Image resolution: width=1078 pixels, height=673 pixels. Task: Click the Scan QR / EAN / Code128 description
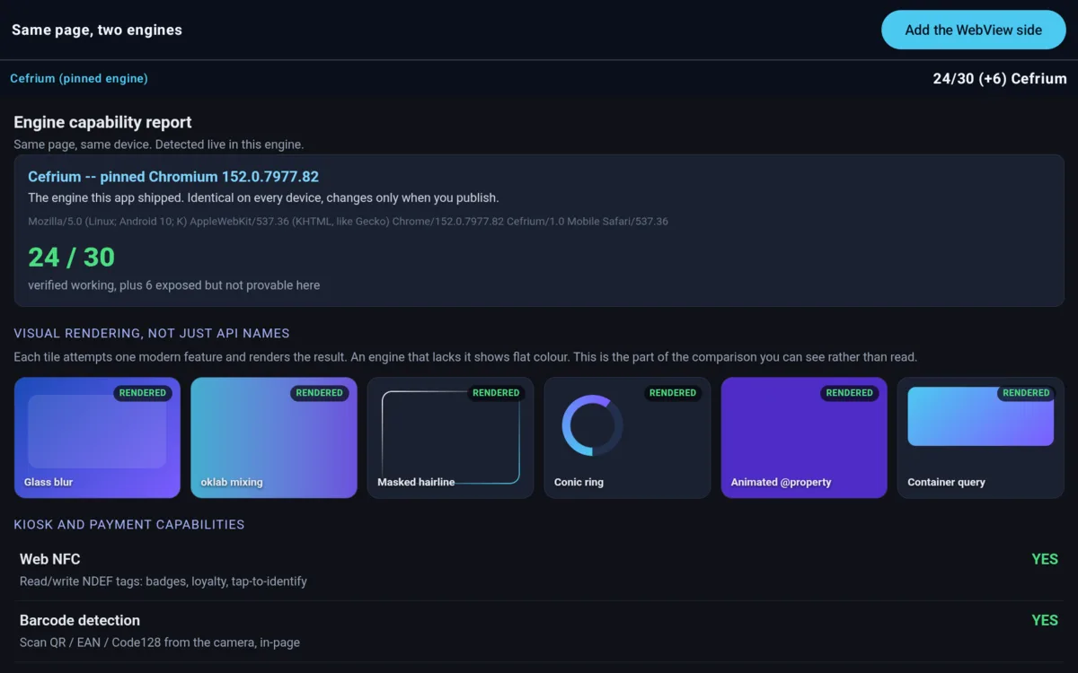pos(160,642)
